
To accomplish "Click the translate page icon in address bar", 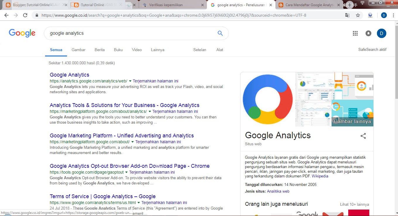I will pyautogui.click(x=347, y=15).
